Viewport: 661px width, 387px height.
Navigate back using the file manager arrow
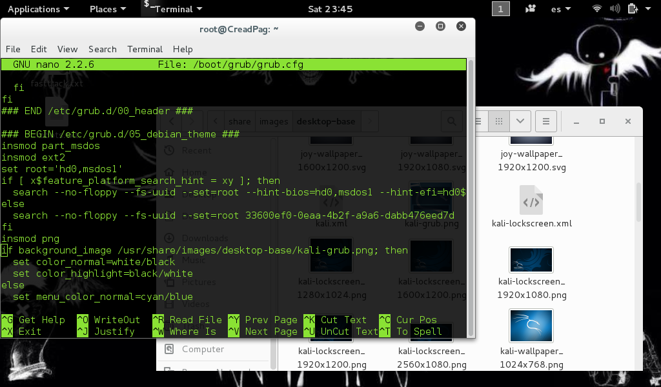click(x=172, y=121)
